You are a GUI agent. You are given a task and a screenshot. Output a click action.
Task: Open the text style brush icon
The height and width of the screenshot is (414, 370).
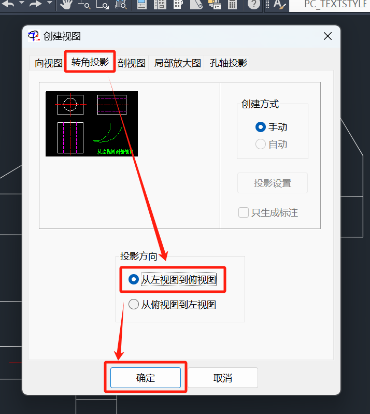click(x=279, y=5)
